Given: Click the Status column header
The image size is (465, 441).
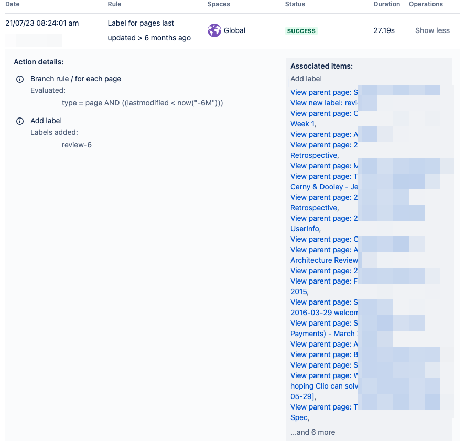Looking at the screenshot, I should 295,4.
